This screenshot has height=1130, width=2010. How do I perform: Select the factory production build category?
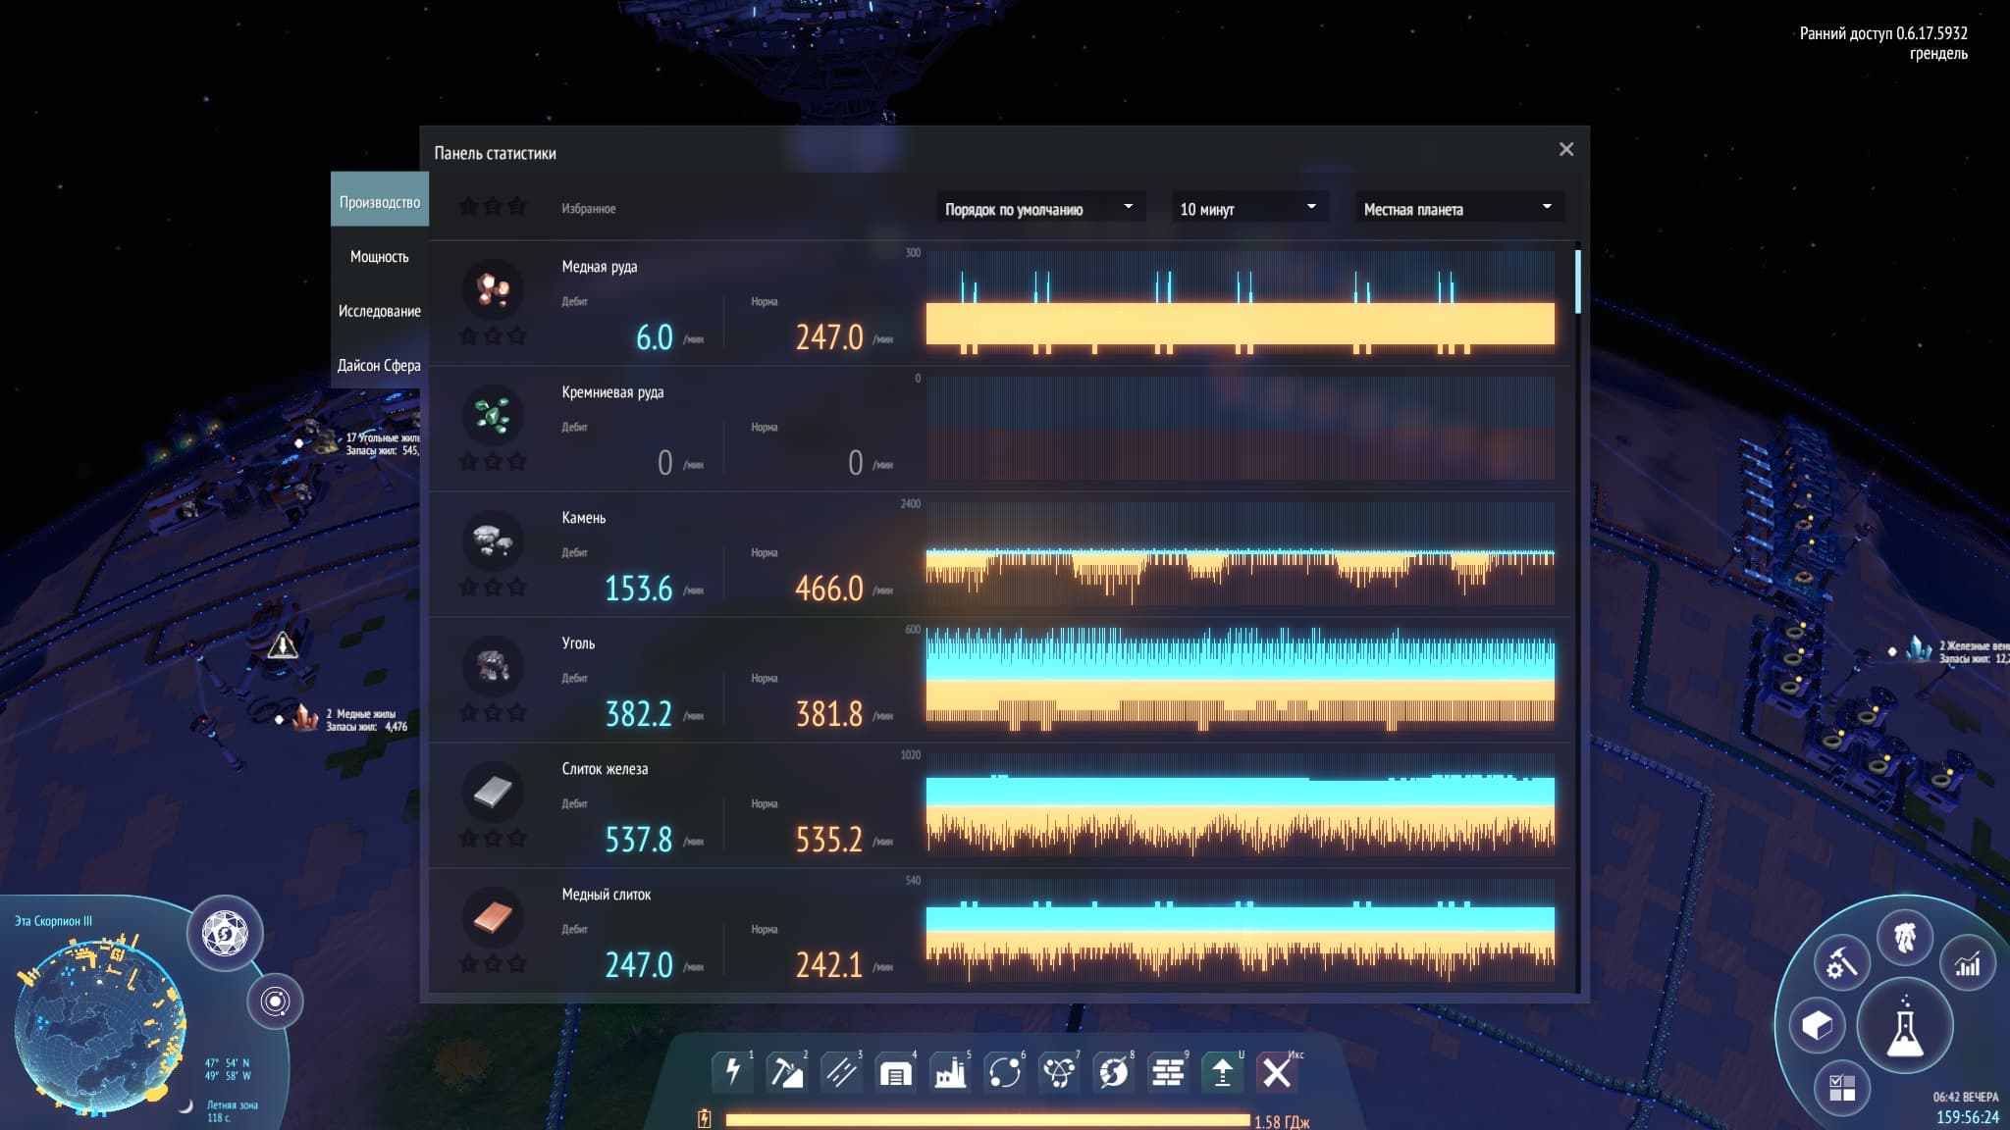point(949,1072)
